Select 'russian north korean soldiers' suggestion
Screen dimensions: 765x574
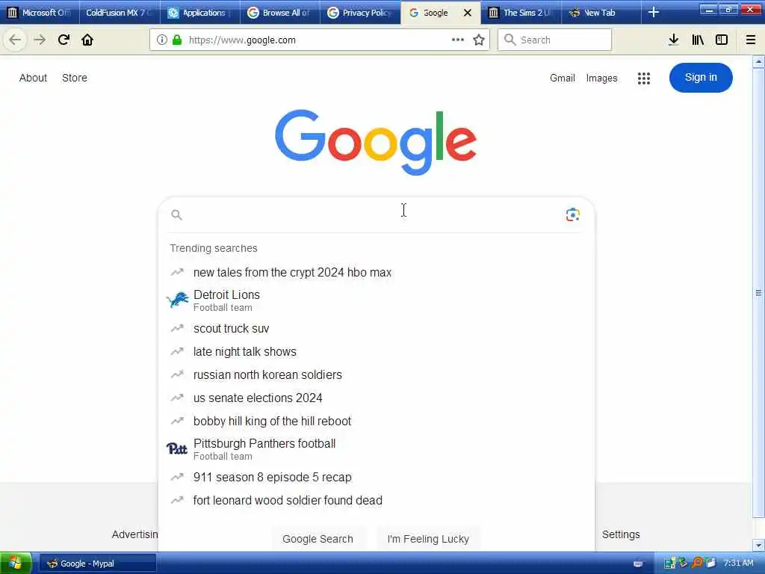pyautogui.click(x=377, y=375)
